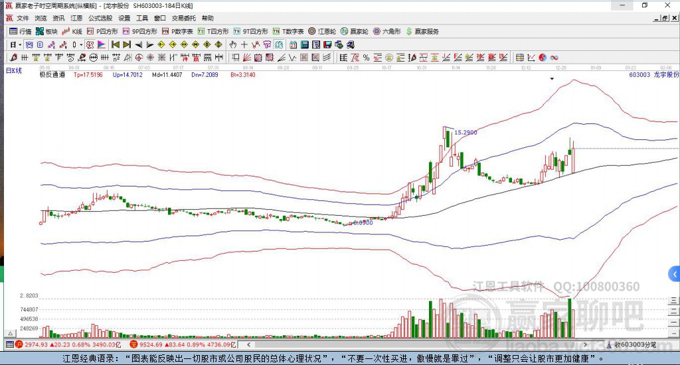Open the 设置 menu
Image resolution: width=680 pixels, height=365 pixels.
coord(124,18)
